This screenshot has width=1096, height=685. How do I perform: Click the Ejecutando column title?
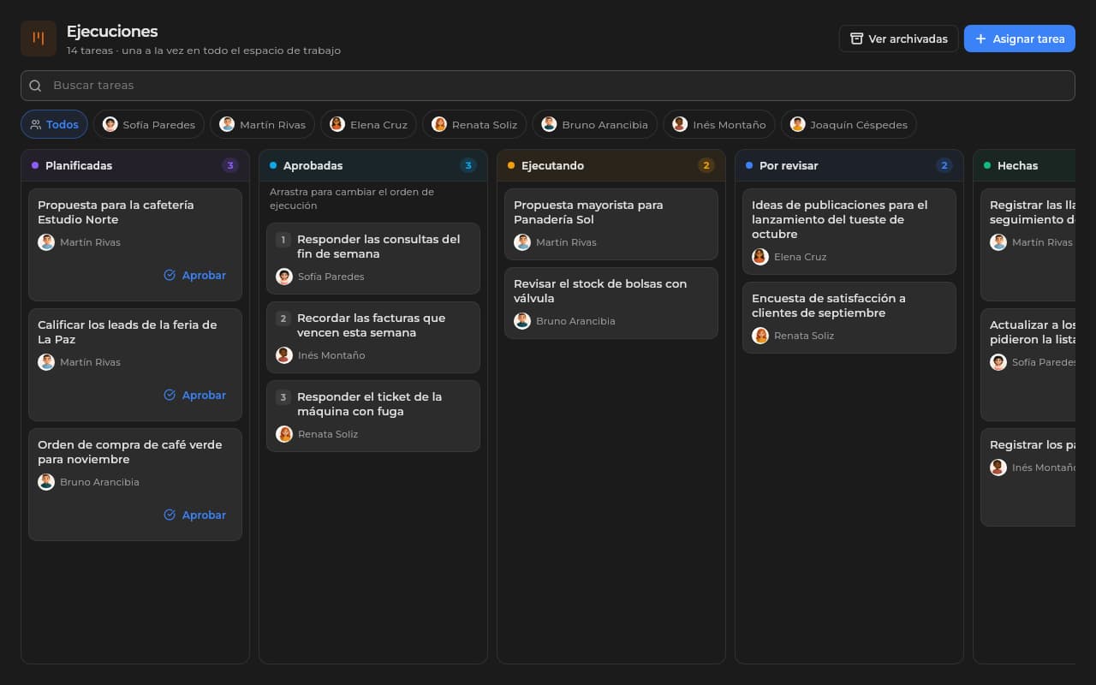pos(552,165)
